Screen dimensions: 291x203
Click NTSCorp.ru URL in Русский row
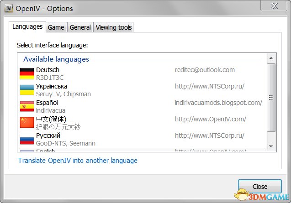click(x=210, y=135)
